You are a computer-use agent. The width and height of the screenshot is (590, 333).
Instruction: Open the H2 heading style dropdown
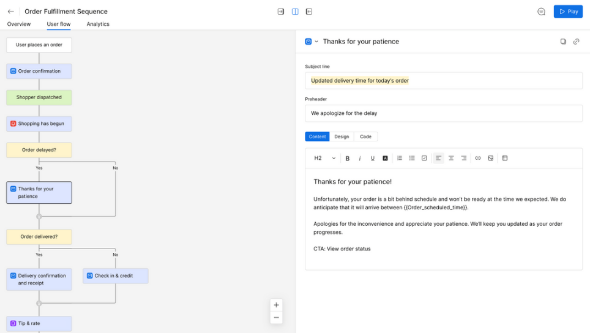click(x=324, y=158)
